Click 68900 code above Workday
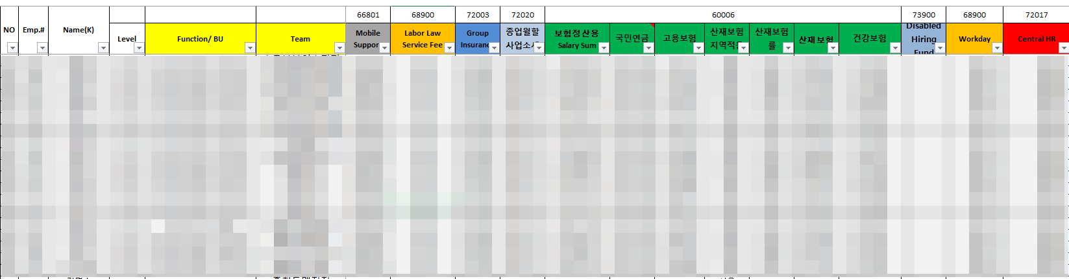 pos(974,15)
